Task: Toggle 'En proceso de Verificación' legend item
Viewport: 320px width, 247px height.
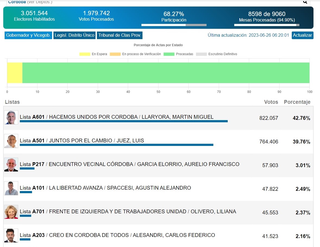Action: click(x=135, y=54)
